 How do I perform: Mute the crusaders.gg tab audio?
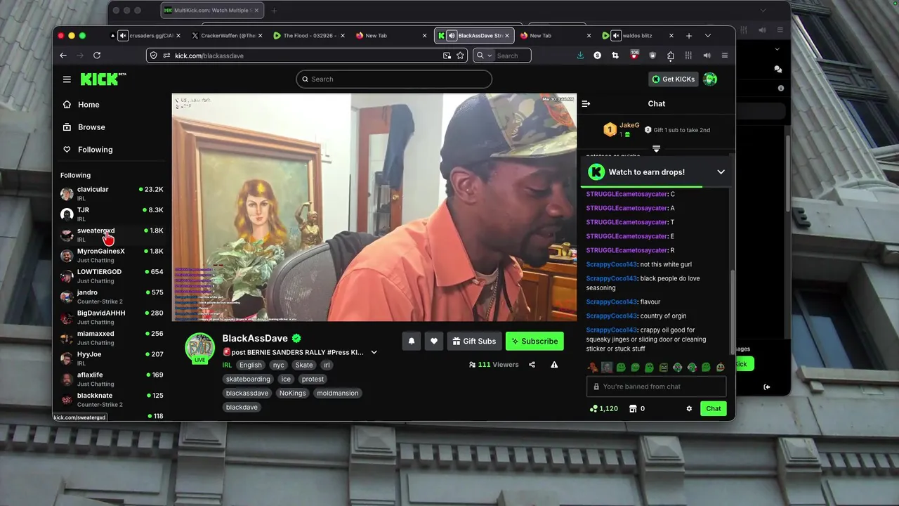(123, 36)
